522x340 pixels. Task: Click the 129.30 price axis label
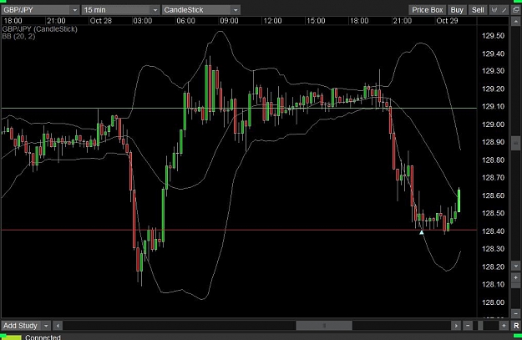pyautogui.click(x=493, y=71)
